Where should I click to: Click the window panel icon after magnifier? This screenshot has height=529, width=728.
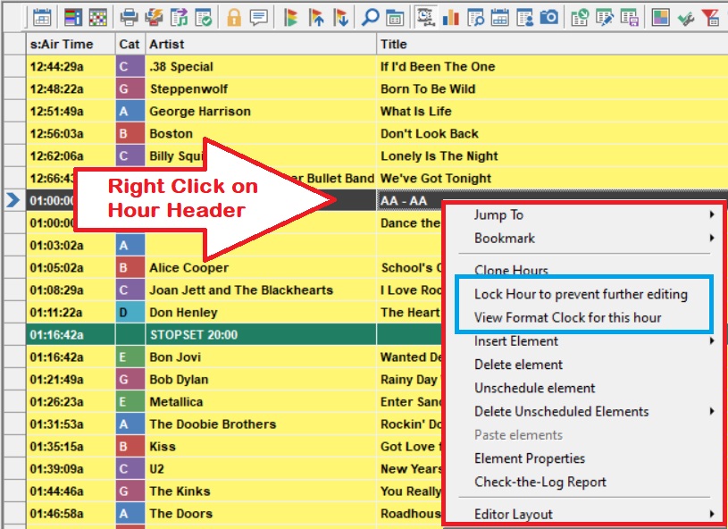[x=395, y=18]
